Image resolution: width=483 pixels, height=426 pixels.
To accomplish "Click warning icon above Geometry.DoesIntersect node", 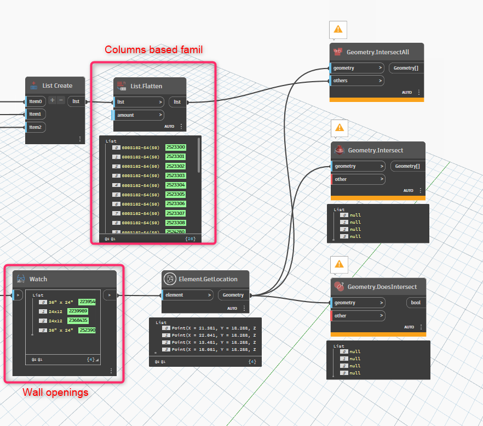I will (x=339, y=264).
